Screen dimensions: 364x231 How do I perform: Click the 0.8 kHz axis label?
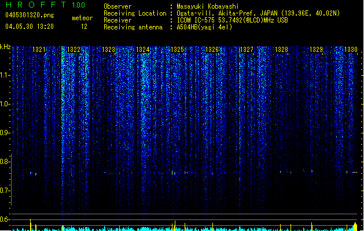5,162
